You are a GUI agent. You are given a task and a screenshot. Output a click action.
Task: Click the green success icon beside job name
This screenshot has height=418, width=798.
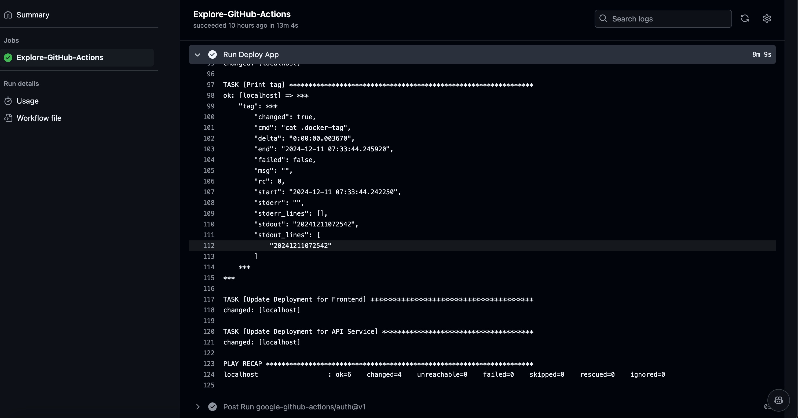tap(8, 58)
